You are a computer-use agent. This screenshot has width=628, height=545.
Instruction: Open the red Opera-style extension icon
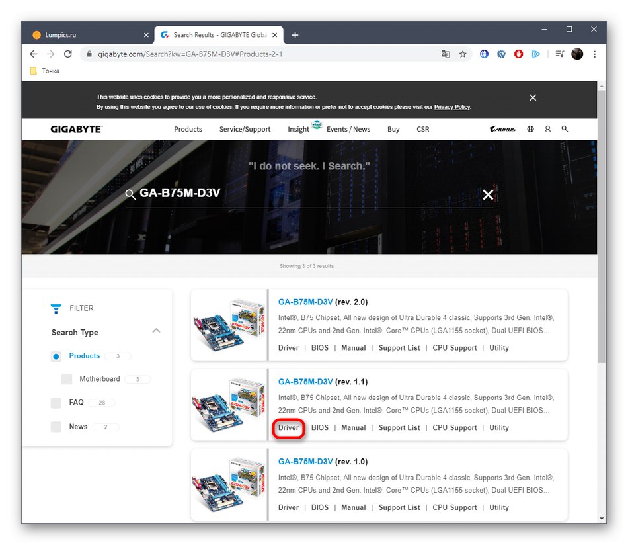pos(518,54)
